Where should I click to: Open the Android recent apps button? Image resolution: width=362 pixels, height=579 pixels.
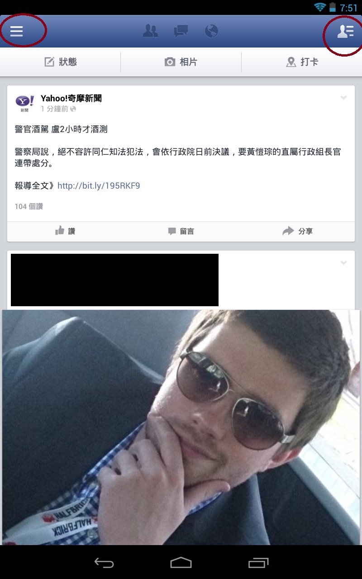point(258,563)
